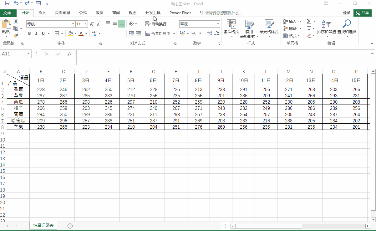The height and width of the screenshot is (231, 376).
Task: Click the Undo arrow icon
Action: (17, 3)
